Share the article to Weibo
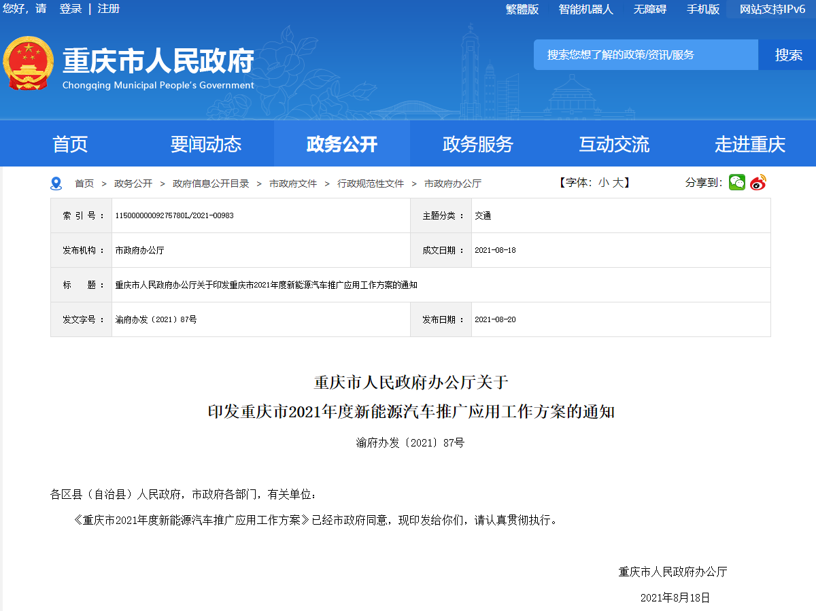Screen dimensions: 816x611 tap(757, 182)
